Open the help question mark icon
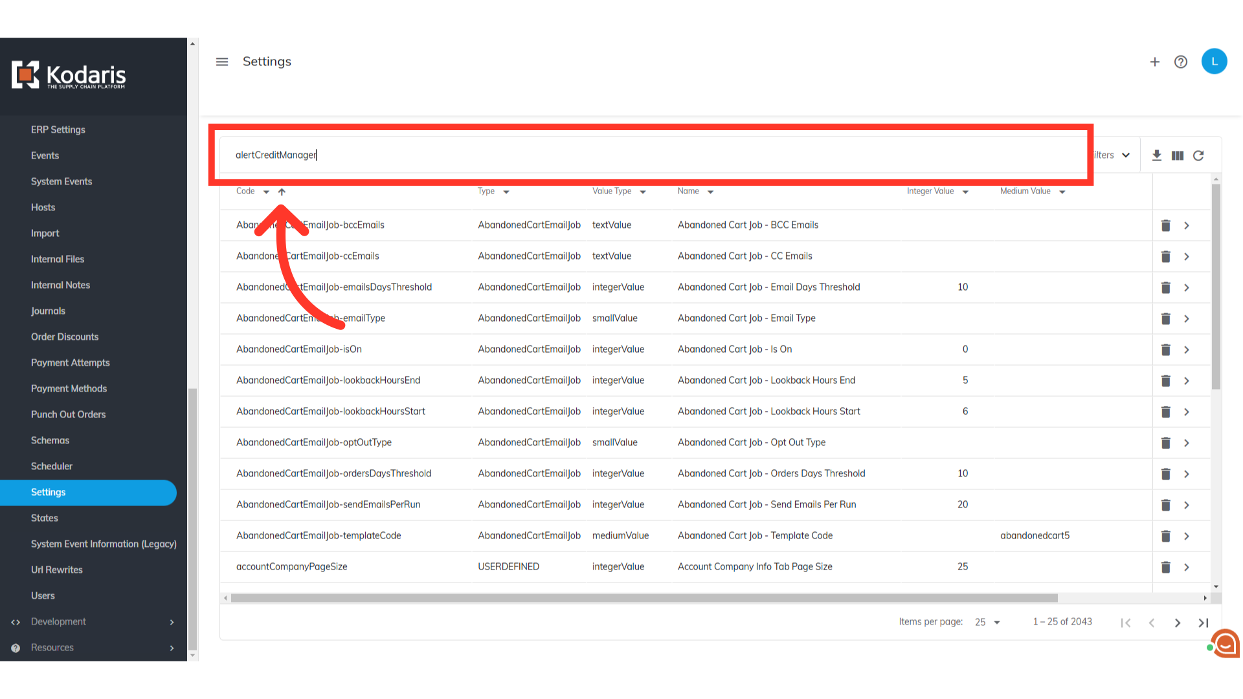Viewport: 1243px width, 699px height. point(1181,62)
